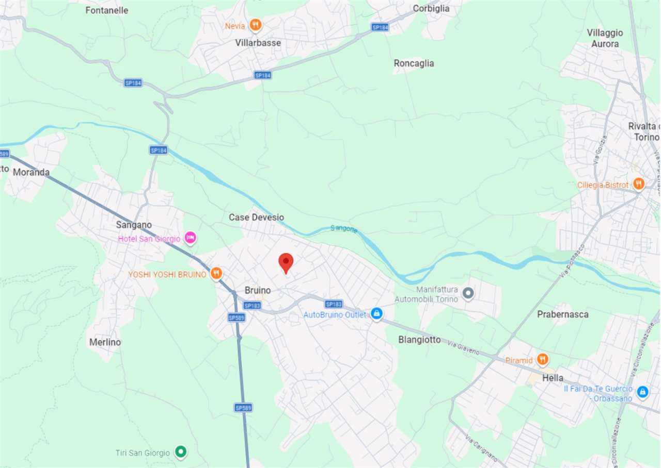Click the Blangiotto locality label

[420, 340]
